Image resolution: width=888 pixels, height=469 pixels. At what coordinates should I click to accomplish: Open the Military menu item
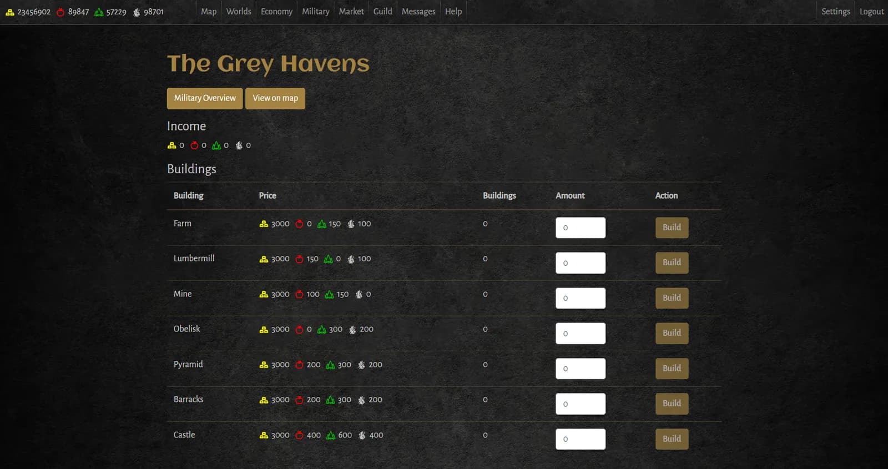315,12
